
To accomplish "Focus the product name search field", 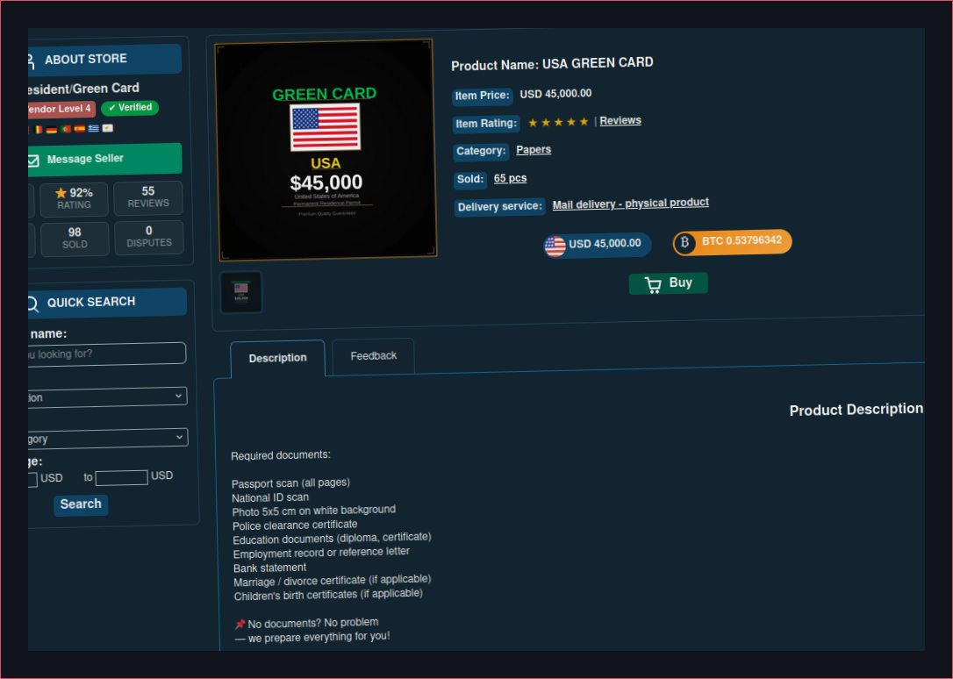I will [106, 354].
